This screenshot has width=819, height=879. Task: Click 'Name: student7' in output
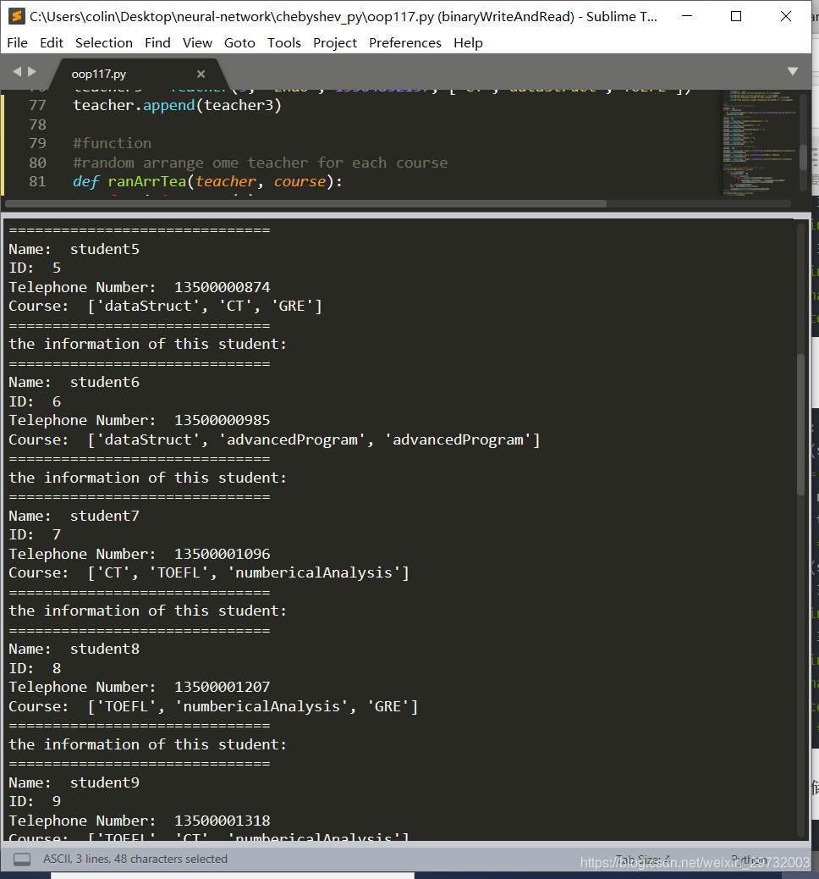74,516
